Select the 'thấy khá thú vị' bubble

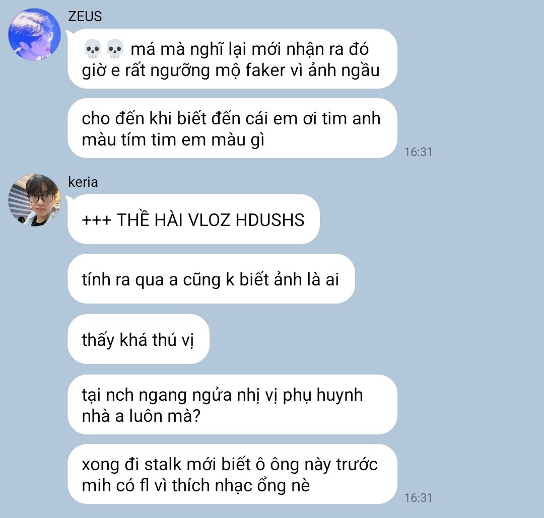tap(139, 339)
